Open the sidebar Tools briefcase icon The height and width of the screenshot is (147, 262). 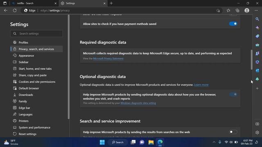tap(257, 45)
